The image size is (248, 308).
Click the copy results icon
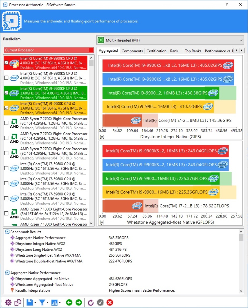point(18,302)
